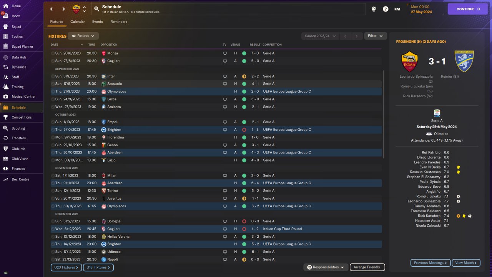492x277 pixels.
Task: Switch to the Calendar tab
Action: (78, 22)
